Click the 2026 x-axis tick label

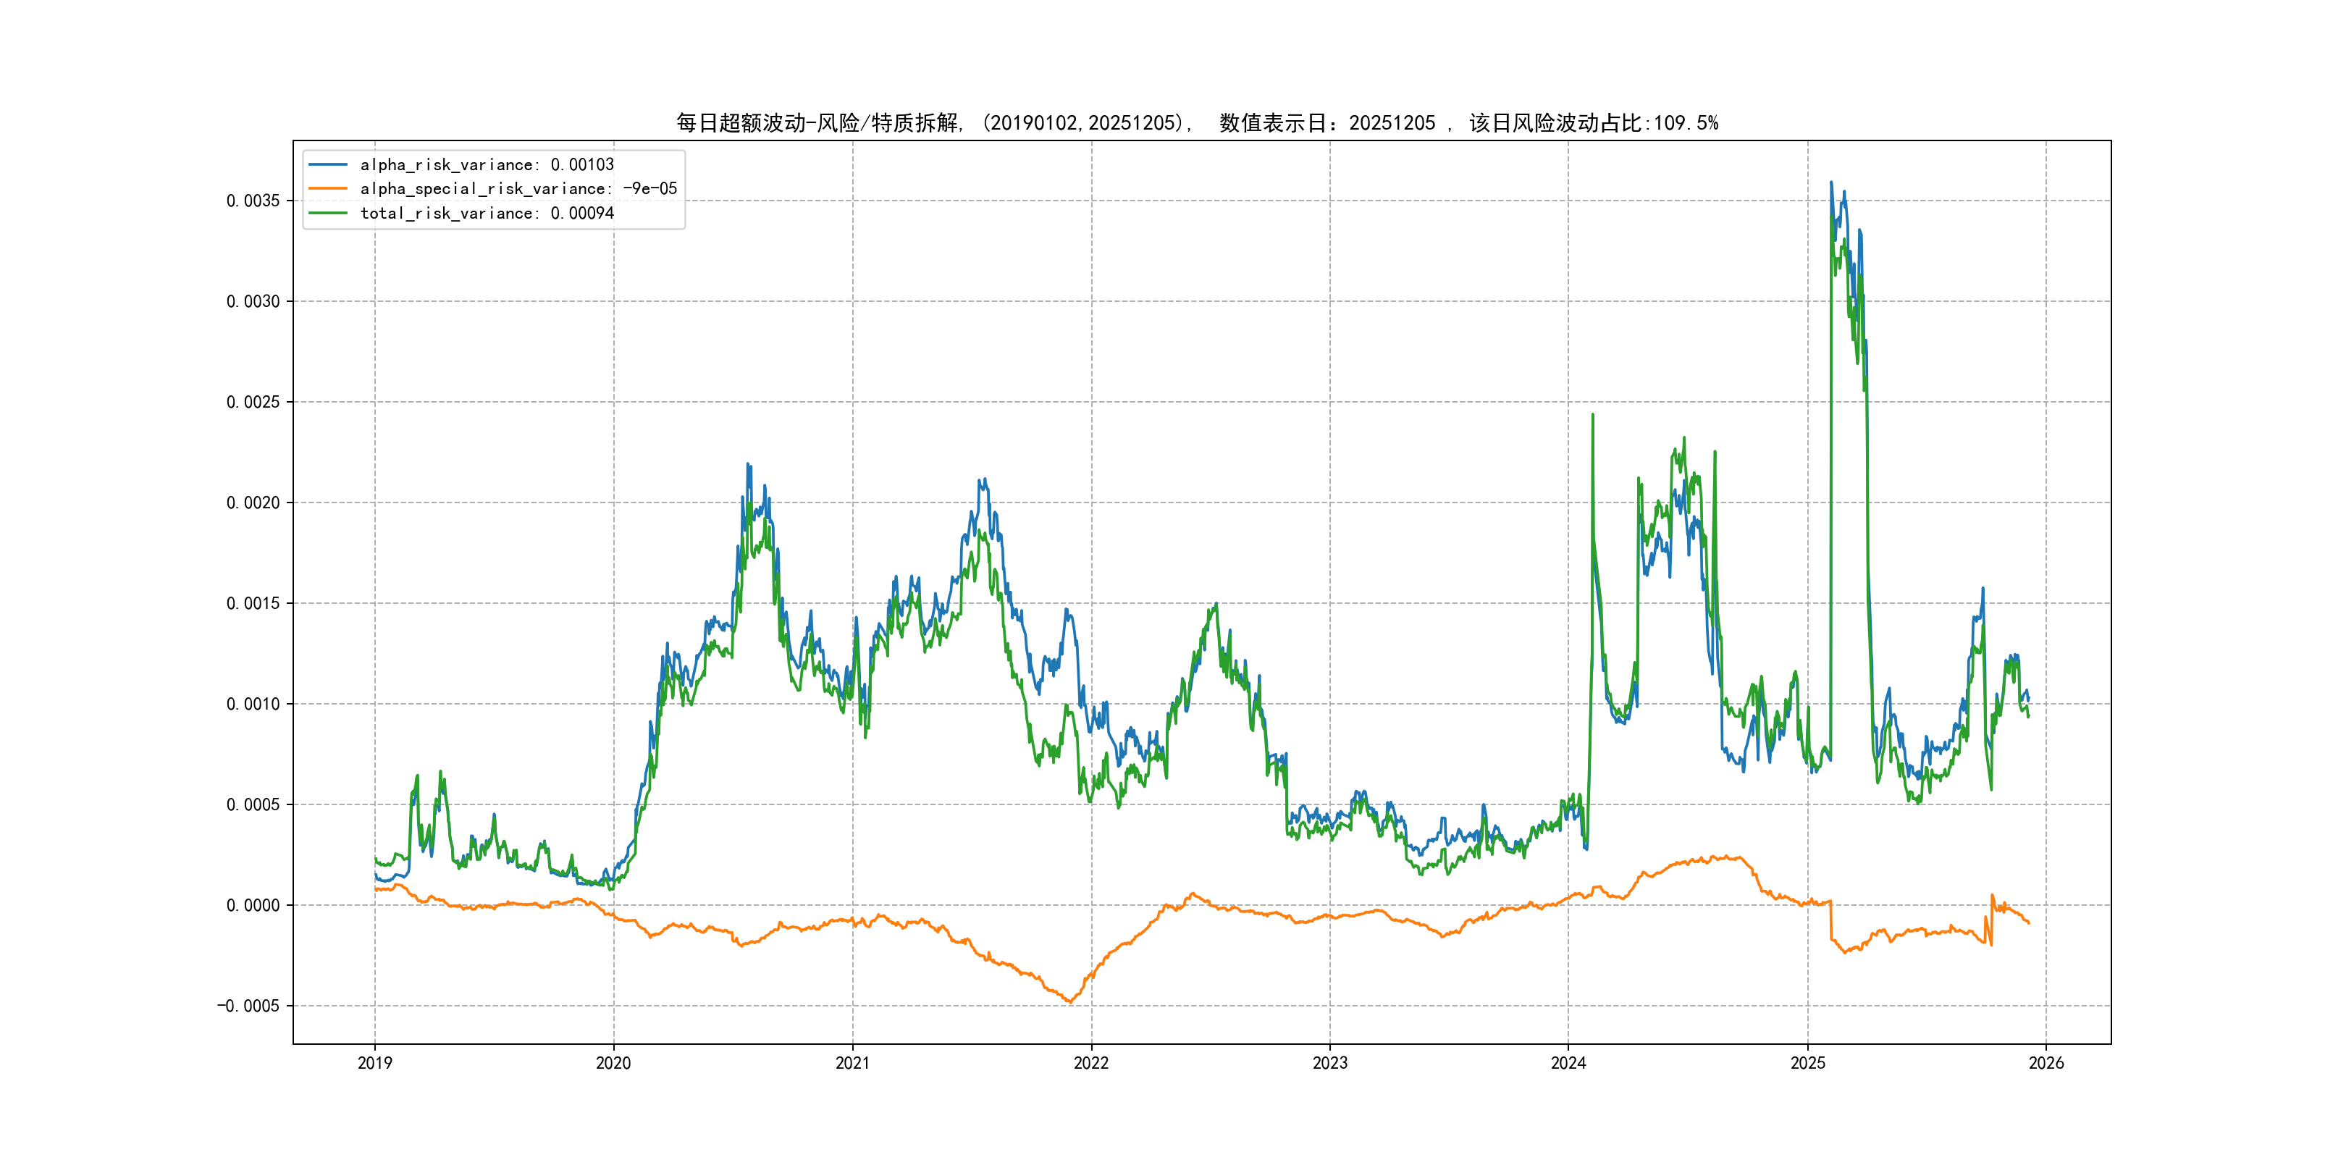pyautogui.click(x=2046, y=1063)
